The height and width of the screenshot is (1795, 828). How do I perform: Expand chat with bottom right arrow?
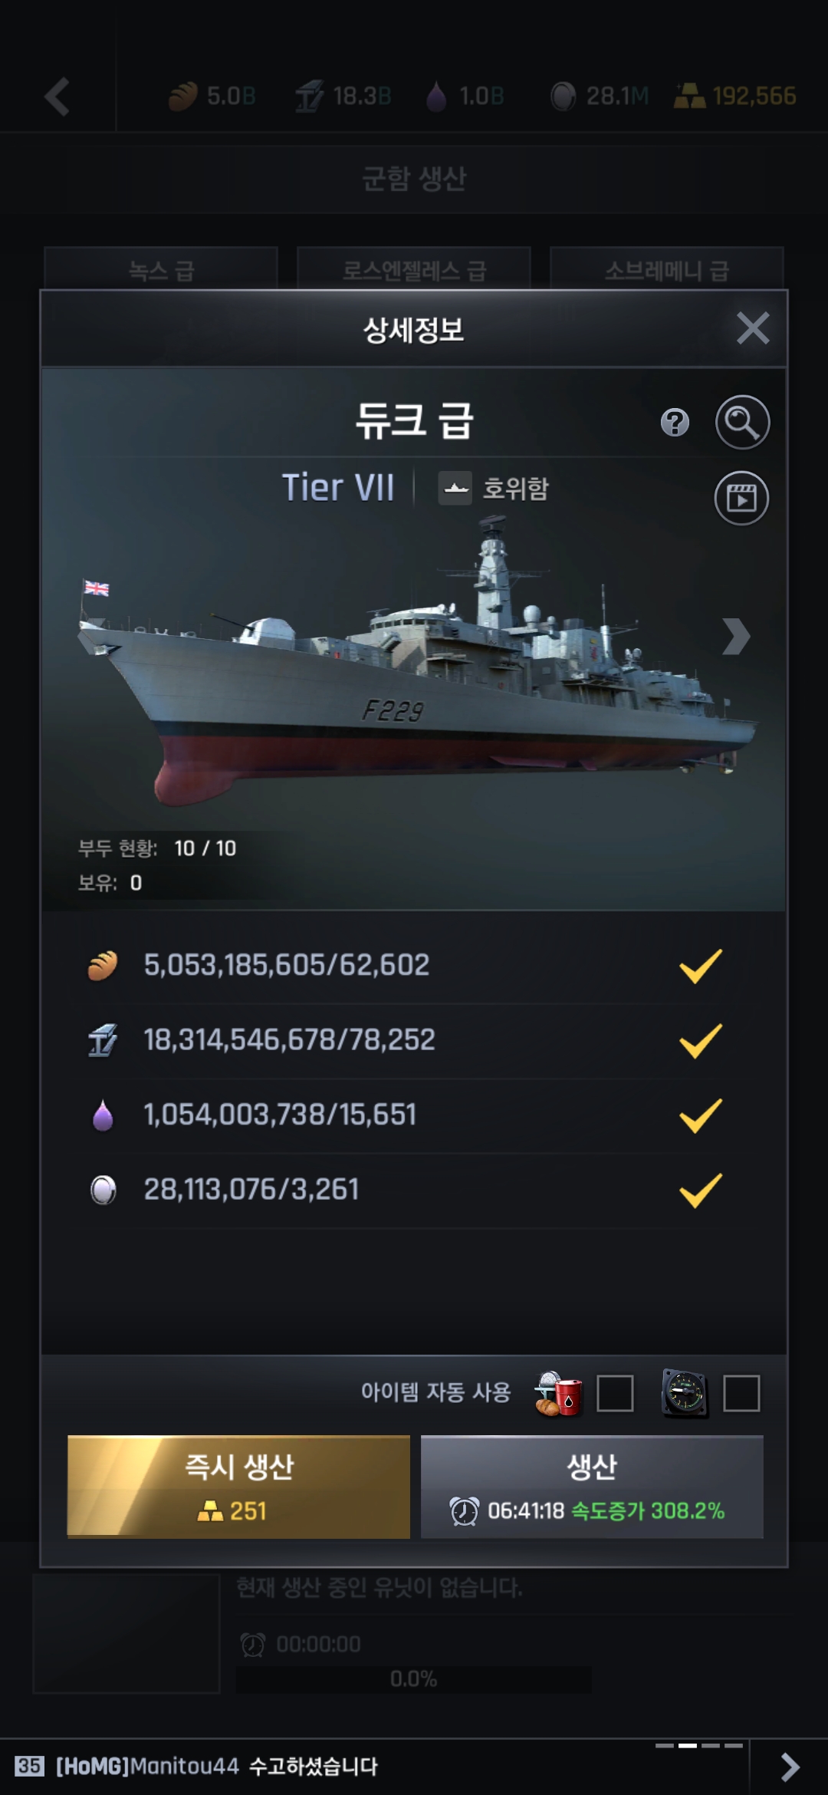790,1767
